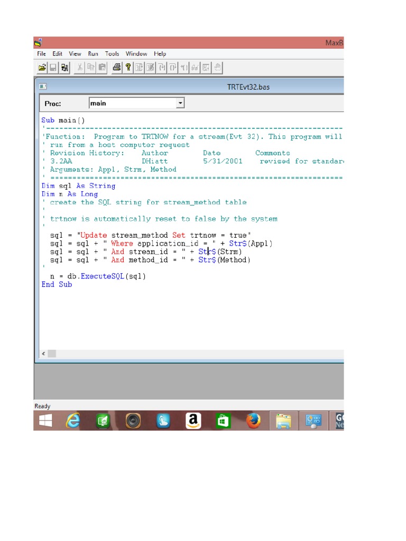Click the TRTEvt32.bas window control icon
Viewport: 406px width, 541px height.
[43, 87]
